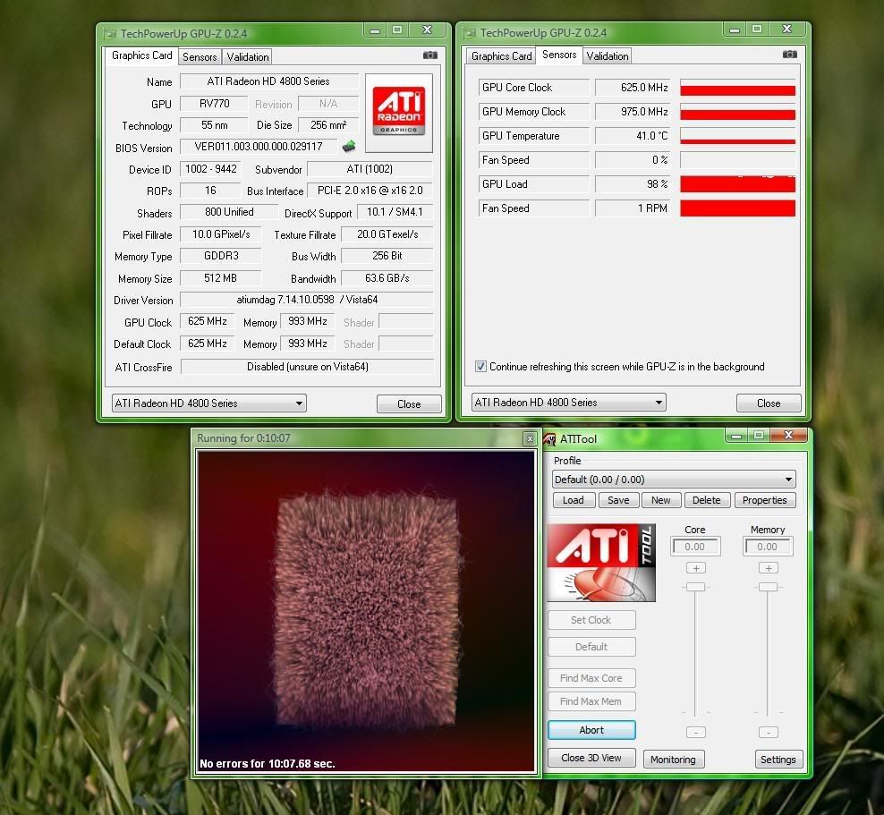Click the 'No errors for 10:07.68 sec.' text
This screenshot has height=815, width=884.
coord(268,764)
